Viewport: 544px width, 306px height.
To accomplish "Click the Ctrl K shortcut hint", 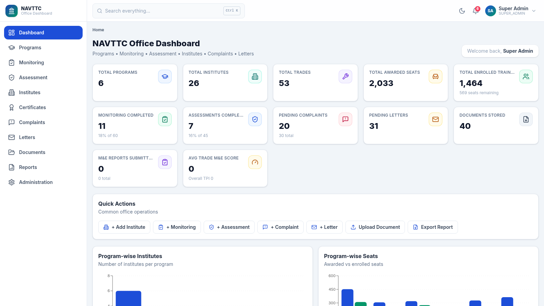I will click(x=232, y=11).
